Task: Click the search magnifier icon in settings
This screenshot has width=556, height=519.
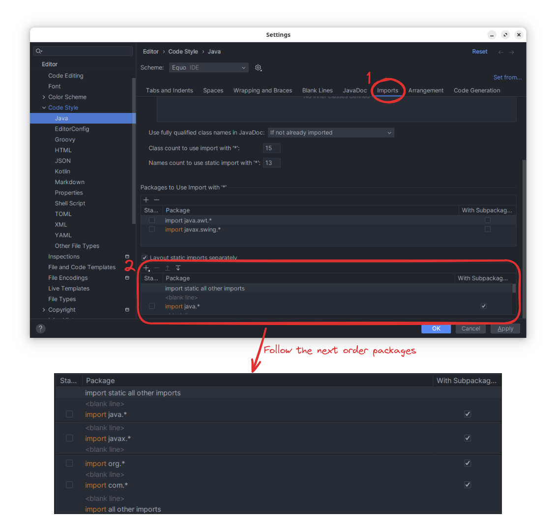Action: (39, 51)
